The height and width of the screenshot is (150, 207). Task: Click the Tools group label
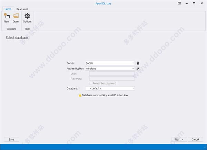(27, 29)
